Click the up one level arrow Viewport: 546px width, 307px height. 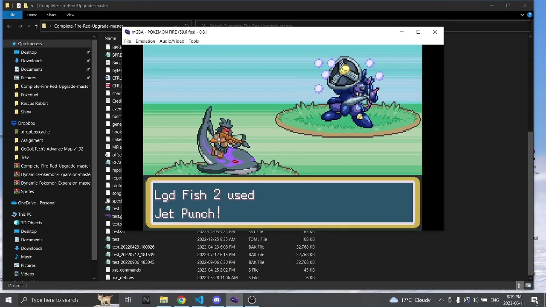click(36, 26)
